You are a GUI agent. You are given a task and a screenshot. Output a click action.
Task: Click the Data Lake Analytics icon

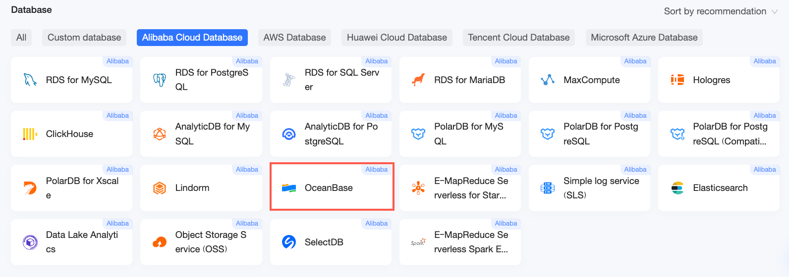[30, 242]
